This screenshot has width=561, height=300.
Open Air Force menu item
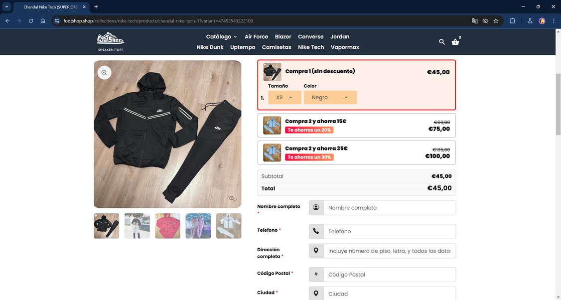click(256, 36)
